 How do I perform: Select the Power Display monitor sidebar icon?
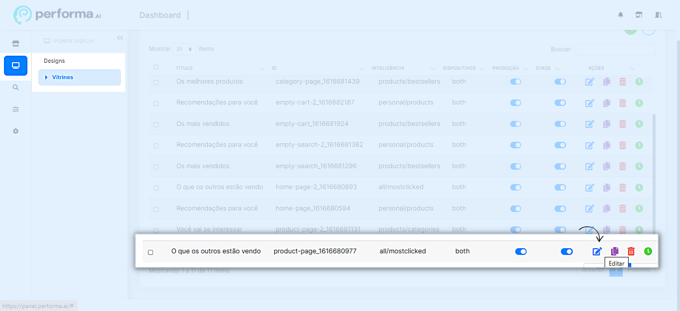(15, 66)
